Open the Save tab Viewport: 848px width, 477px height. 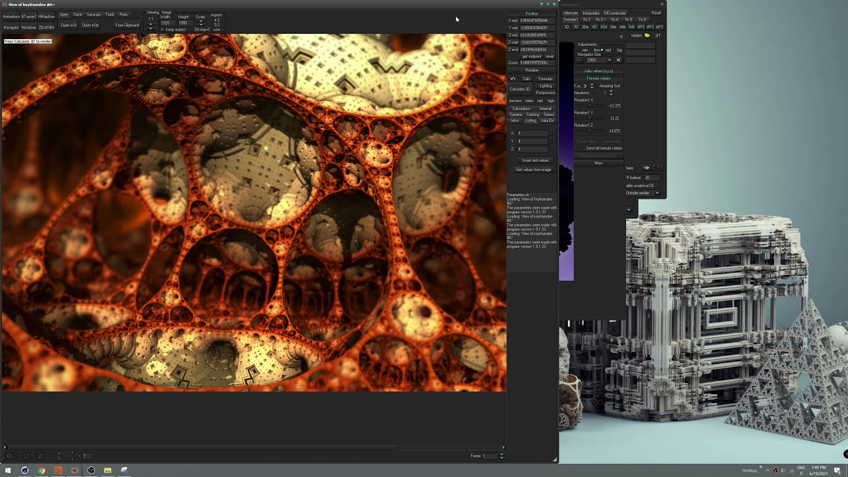(x=78, y=15)
